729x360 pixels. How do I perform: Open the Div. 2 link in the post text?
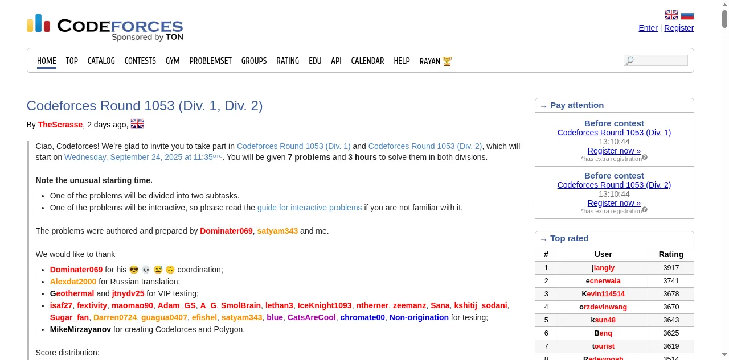tap(425, 146)
